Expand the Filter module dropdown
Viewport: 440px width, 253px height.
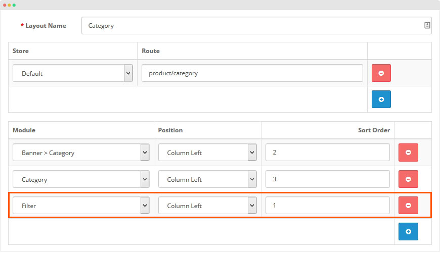click(81, 206)
